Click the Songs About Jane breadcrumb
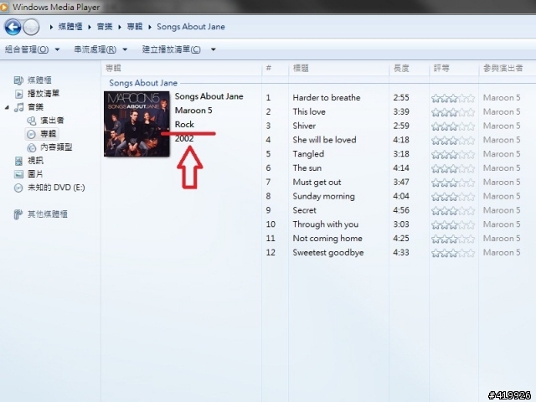This screenshot has width=536, height=402. pyautogui.click(x=191, y=27)
